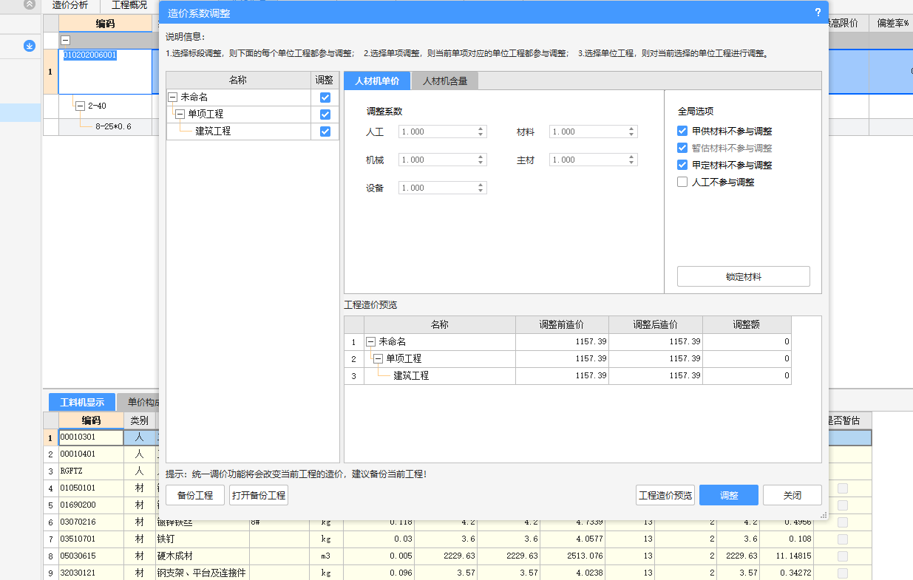Click the 打开备份工程 button

coord(259,495)
